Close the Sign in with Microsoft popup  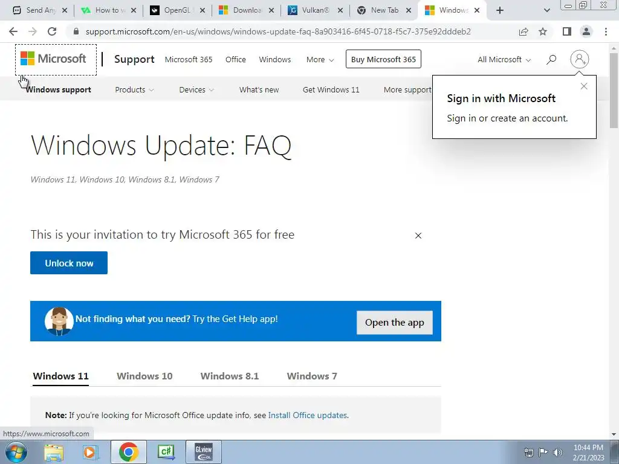coord(584,86)
